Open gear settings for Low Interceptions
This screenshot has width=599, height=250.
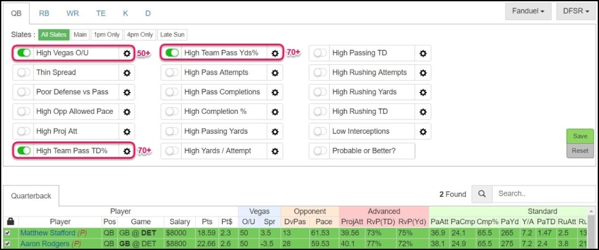coord(423,132)
